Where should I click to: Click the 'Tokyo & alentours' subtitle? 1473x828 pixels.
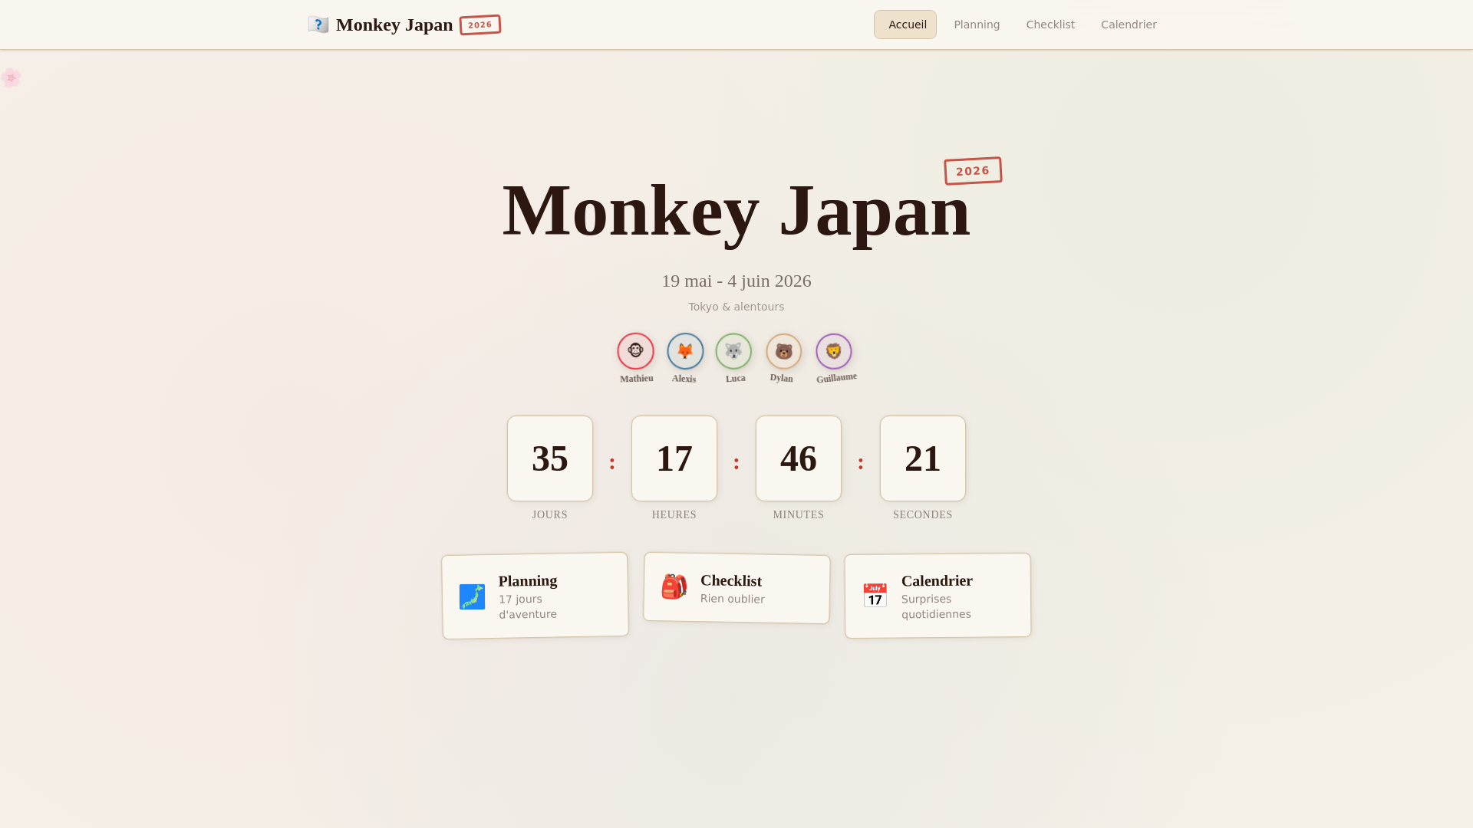(736, 307)
